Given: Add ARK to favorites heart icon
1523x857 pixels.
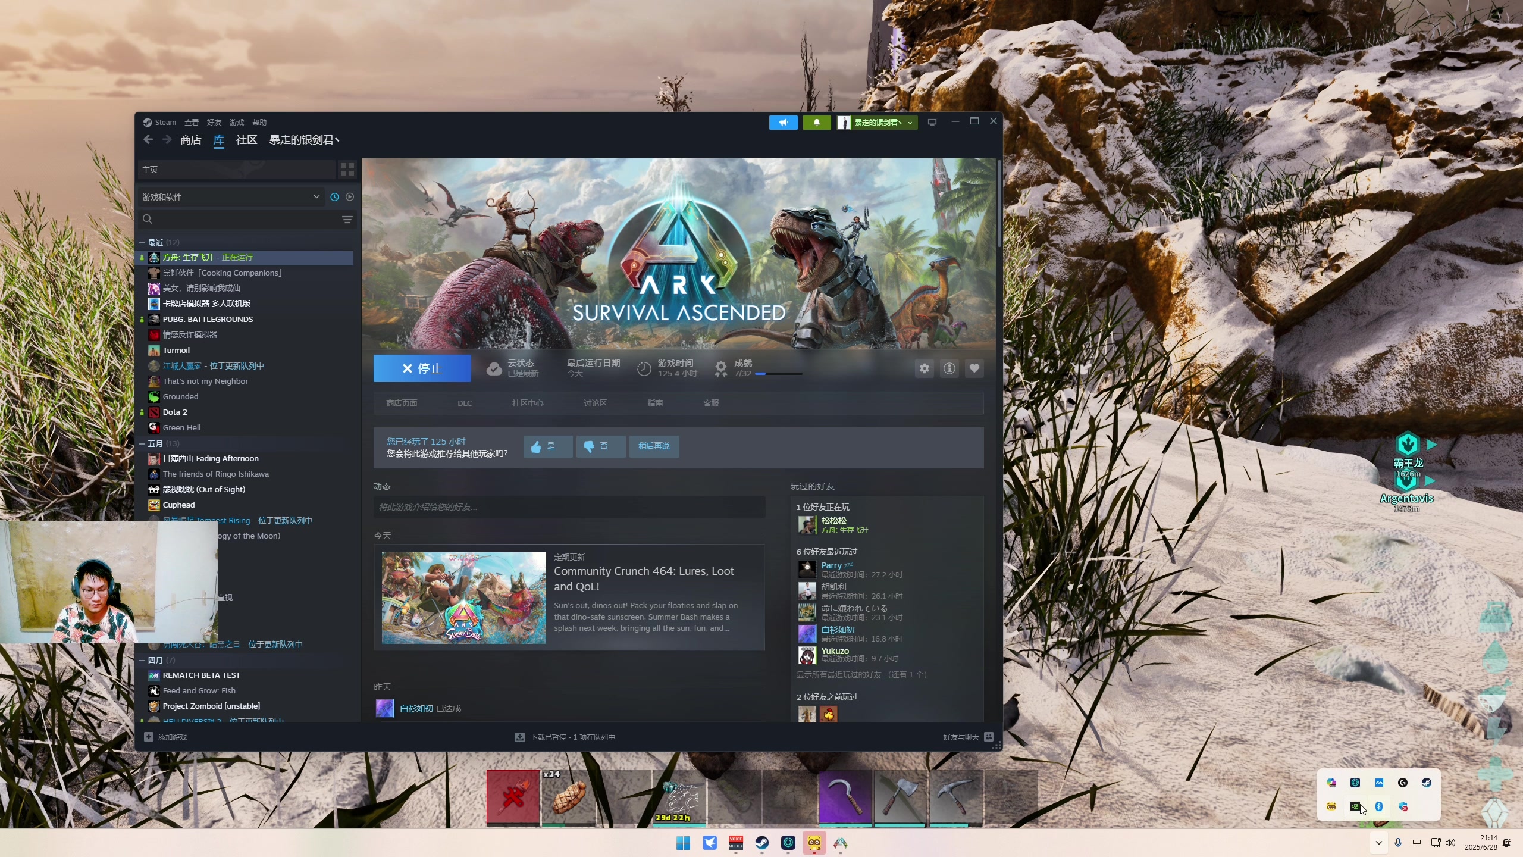Looking at the screenshot, I should pos(974,368).
